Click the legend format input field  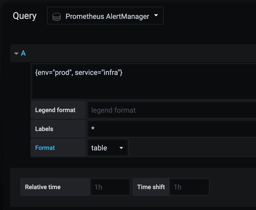[171, 110]
